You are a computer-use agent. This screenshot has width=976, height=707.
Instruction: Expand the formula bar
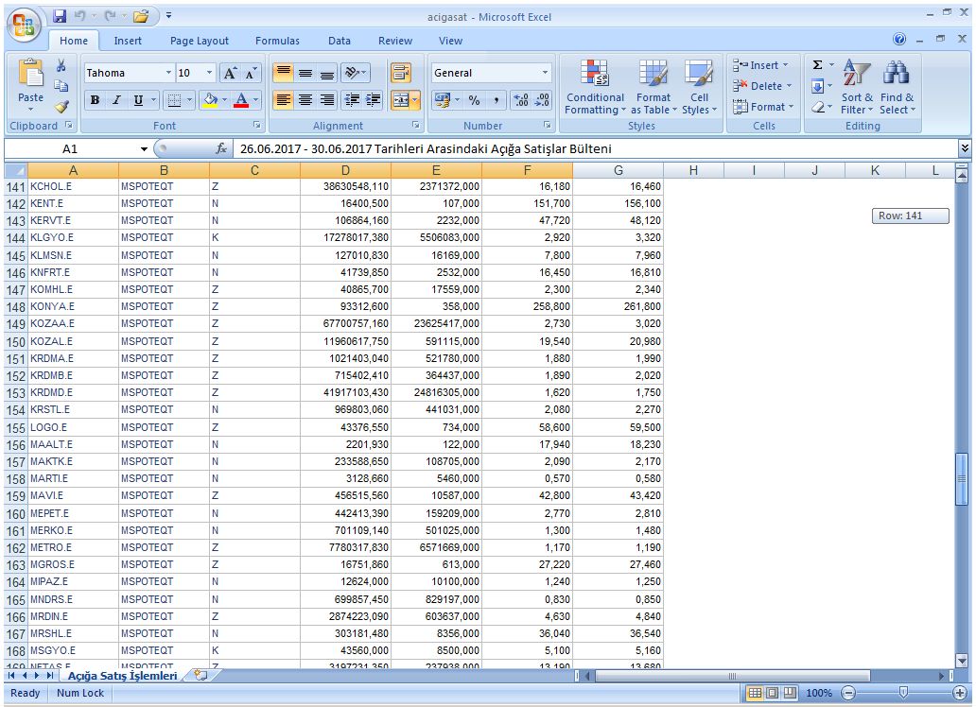pyautogui.click(x=965, y=148)
